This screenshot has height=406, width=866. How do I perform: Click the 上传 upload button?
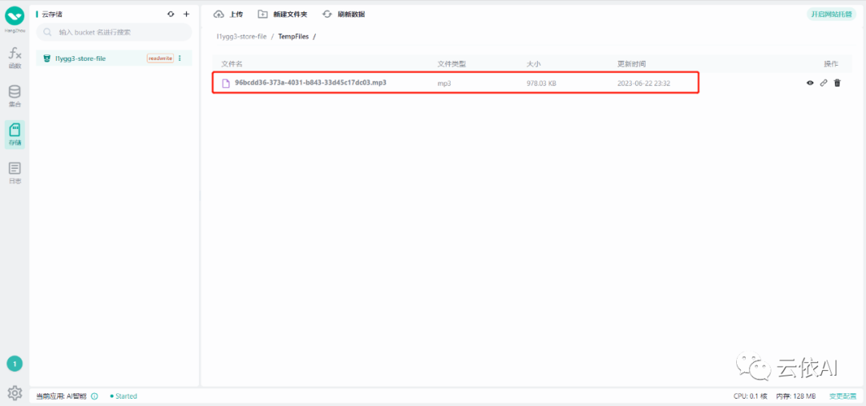coord(228,14)
